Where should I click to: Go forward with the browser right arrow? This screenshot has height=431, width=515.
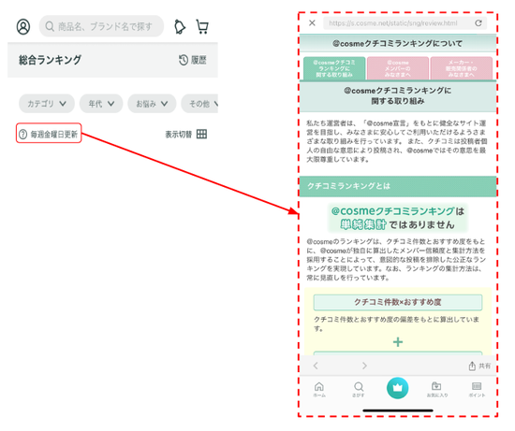point(364,366)
